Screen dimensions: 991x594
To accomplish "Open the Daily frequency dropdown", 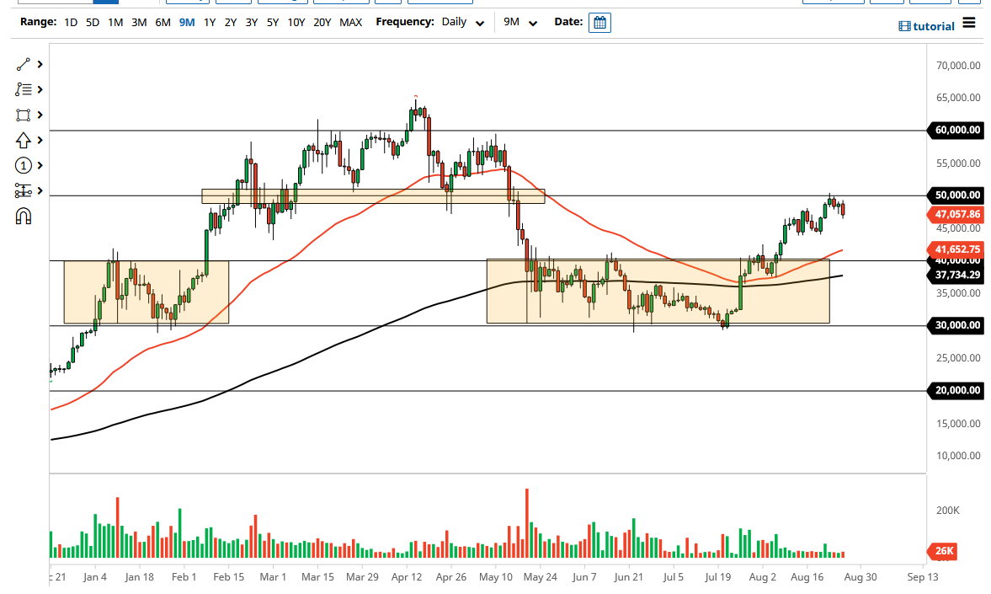I will tap(461, 23).
